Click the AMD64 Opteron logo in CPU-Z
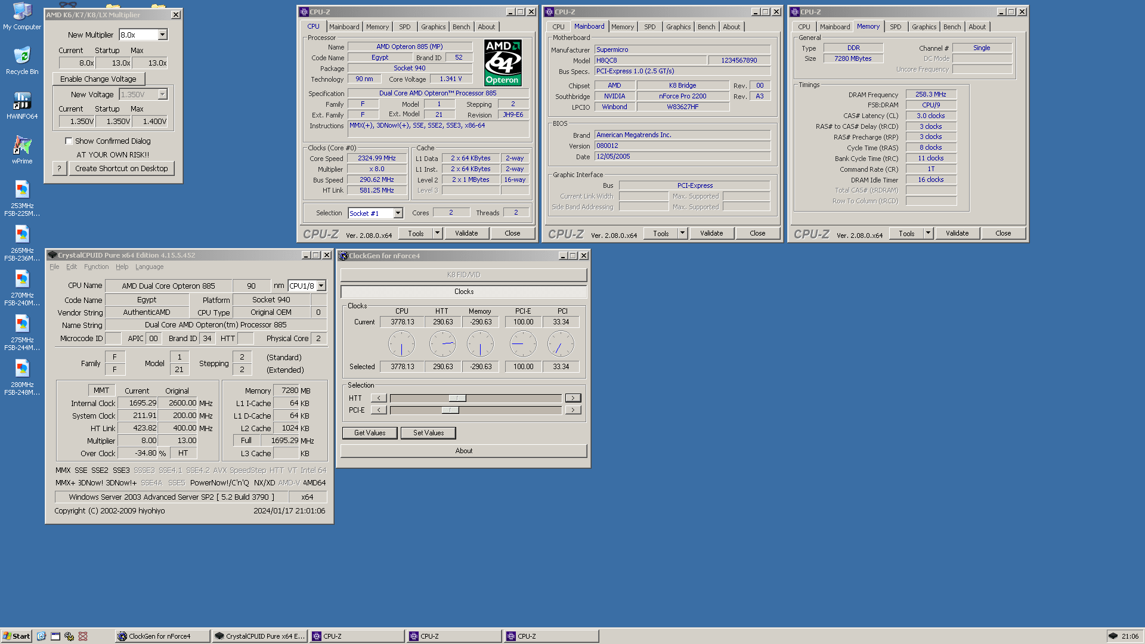 (502, 63)
